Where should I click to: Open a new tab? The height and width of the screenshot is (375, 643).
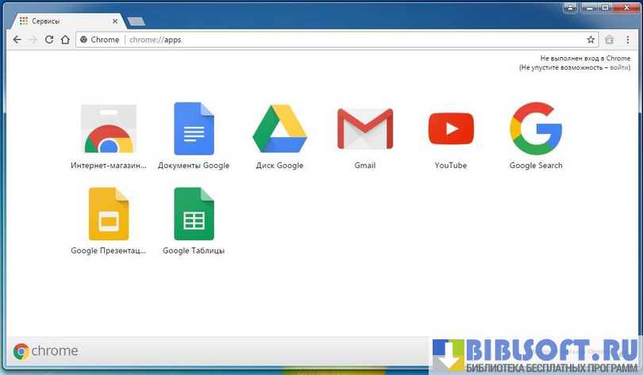tap(136, 21)
